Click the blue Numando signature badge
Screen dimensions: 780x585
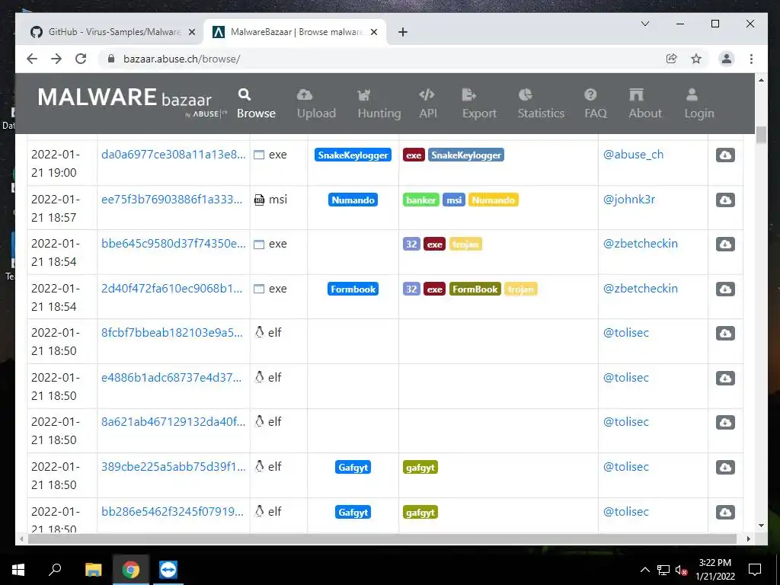[x=353, y=200]
